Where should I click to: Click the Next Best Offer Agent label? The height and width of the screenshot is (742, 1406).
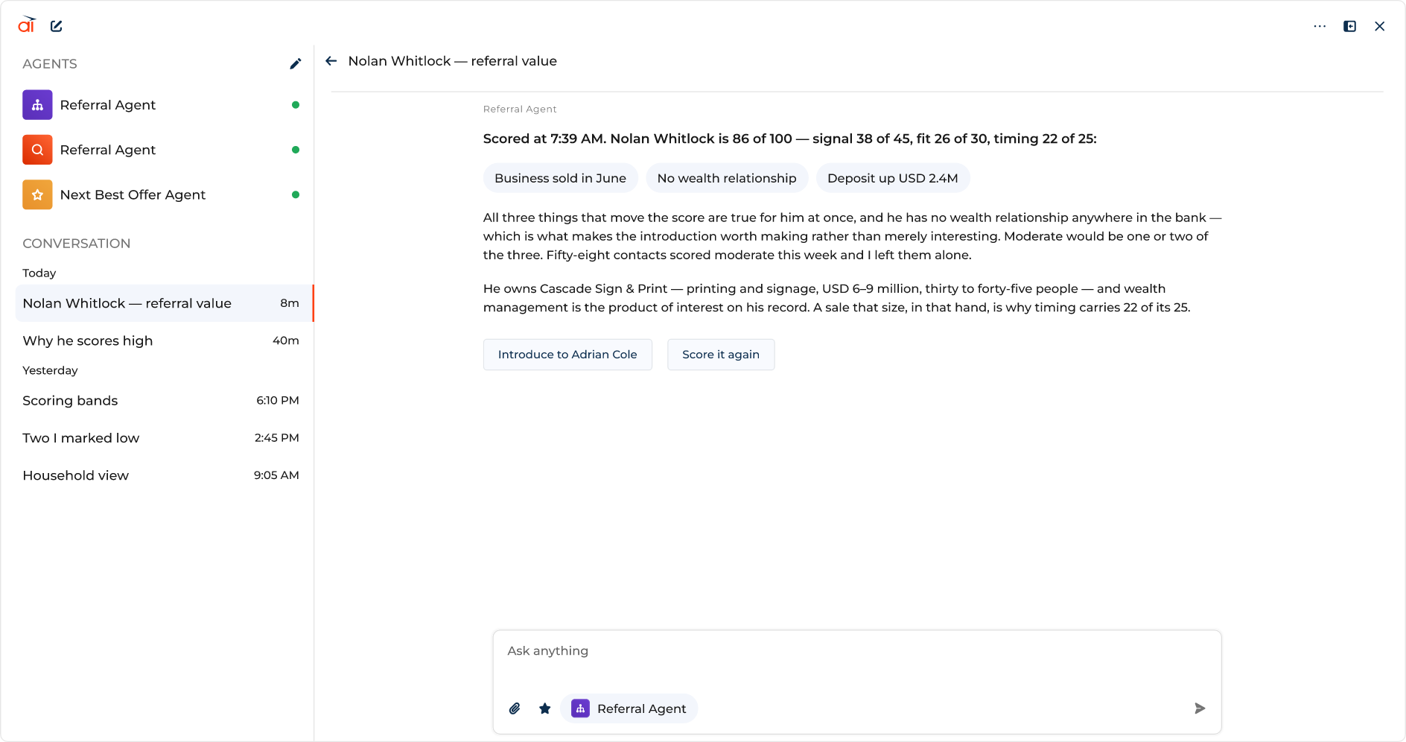tap(133, 194)
